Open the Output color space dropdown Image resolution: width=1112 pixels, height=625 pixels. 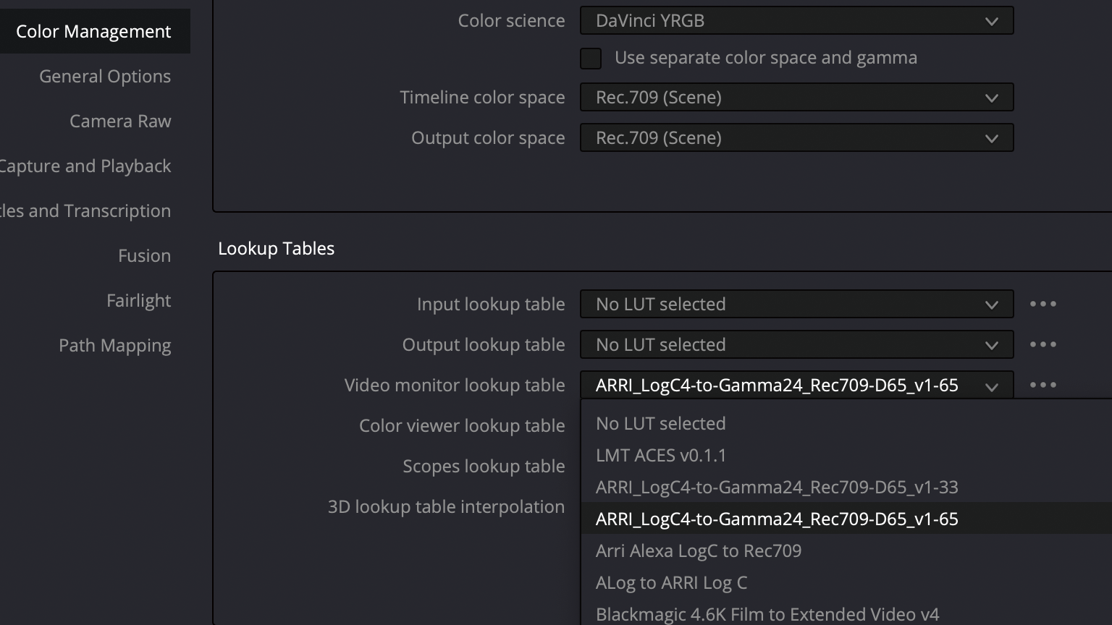tap(796, 138)
